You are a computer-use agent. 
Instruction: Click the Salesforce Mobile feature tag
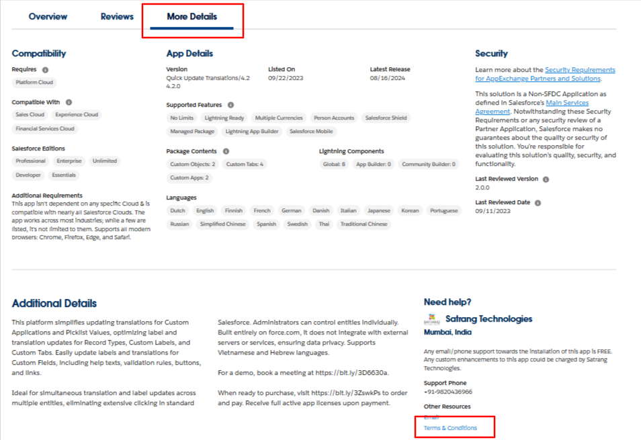(311, 132)
